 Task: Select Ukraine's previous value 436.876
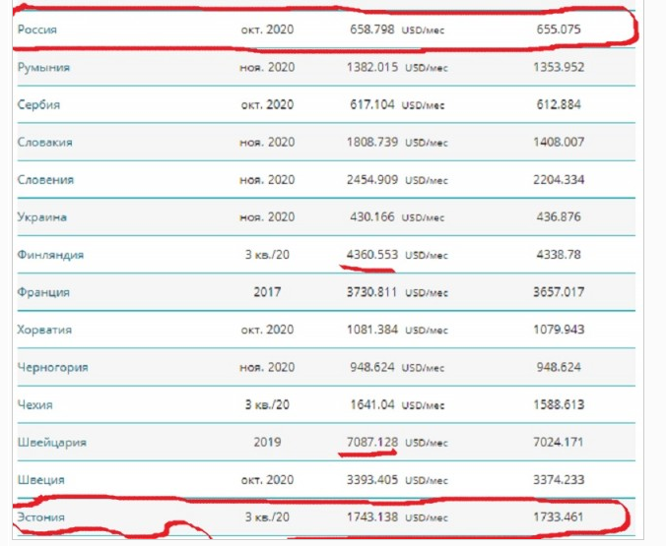(559, 216)
